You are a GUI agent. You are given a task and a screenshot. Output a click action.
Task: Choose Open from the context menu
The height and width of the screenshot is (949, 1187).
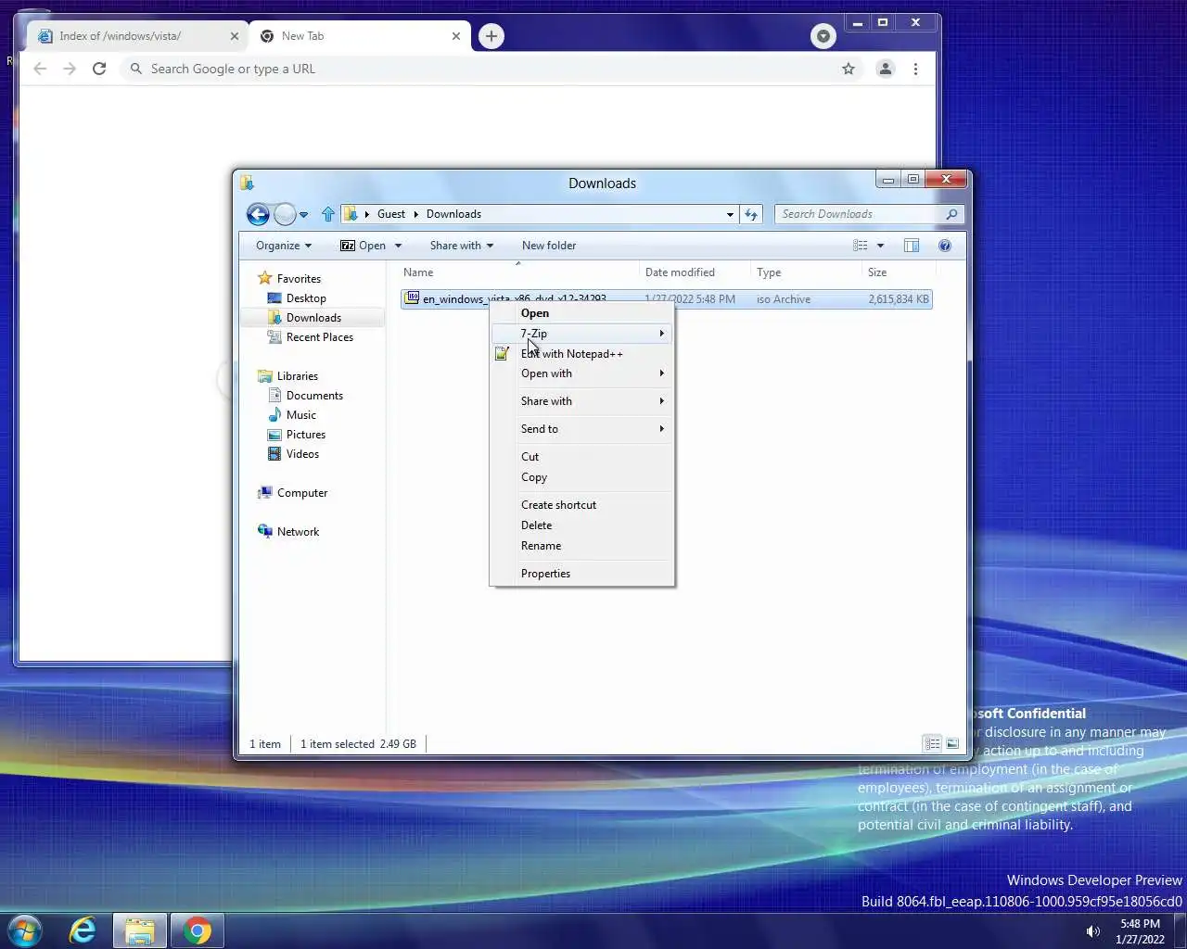pyautogui.click(x=581, y=313)
